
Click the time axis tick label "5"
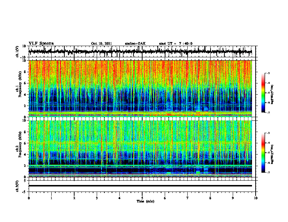point(142,198)
